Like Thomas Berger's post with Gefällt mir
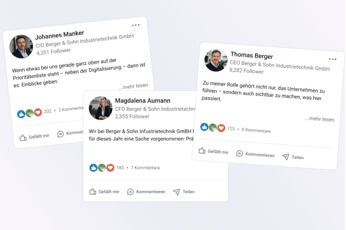The height and width of the screenshot is (230, 346). tap(213, 151)
